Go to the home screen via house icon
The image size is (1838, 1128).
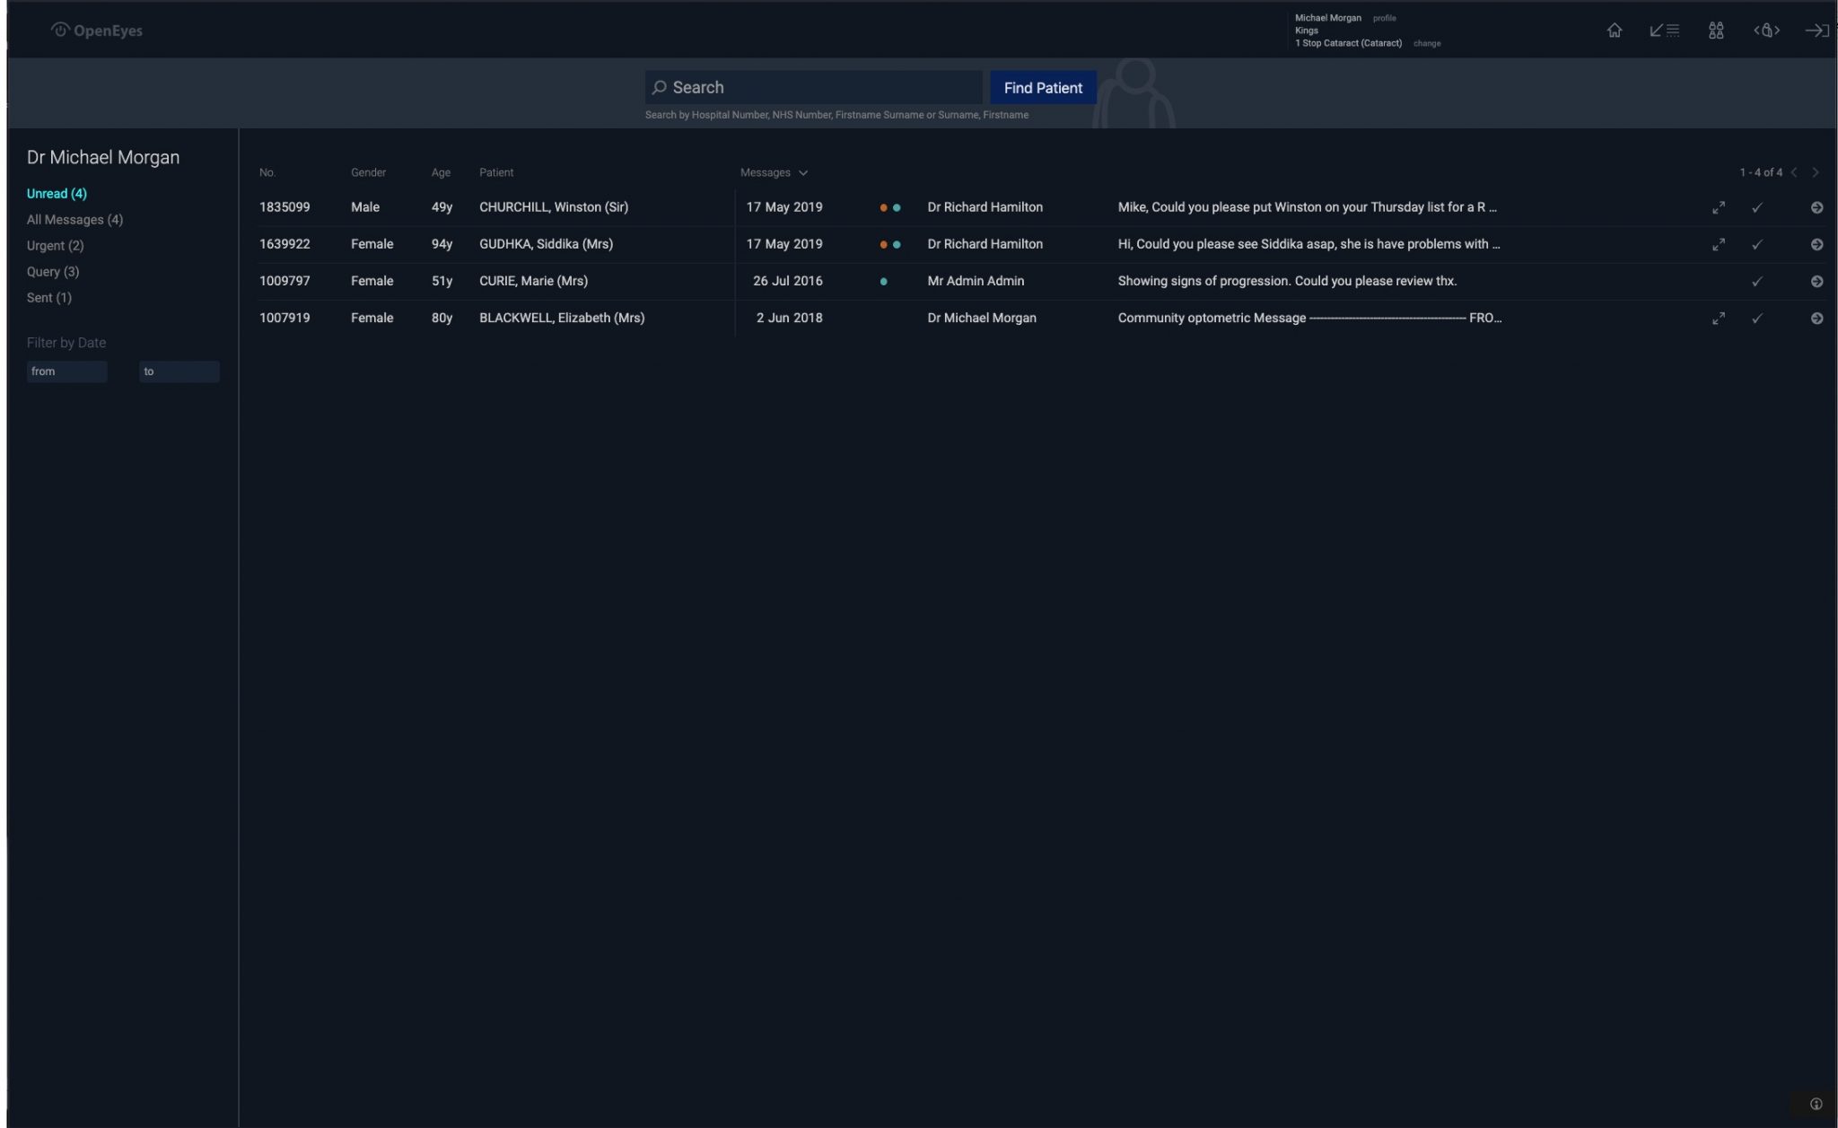pyautogui.click(x=1614, y=31)
